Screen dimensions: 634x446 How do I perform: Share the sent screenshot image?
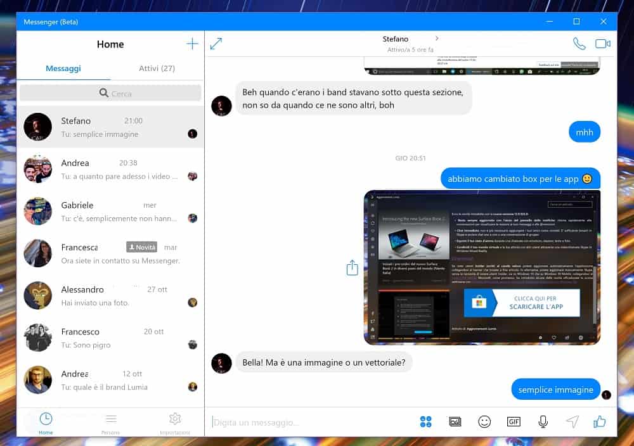tap(352, 267)
